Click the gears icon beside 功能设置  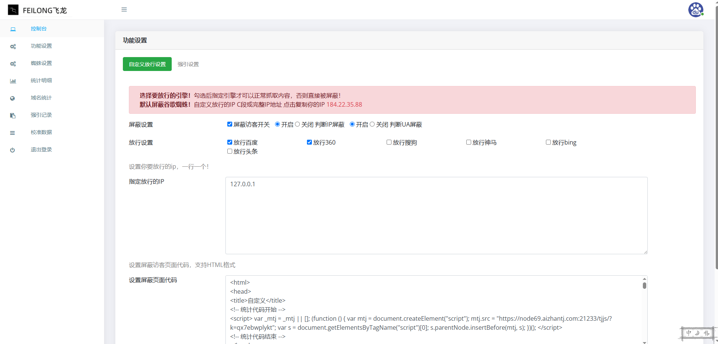tap(13, 46)
